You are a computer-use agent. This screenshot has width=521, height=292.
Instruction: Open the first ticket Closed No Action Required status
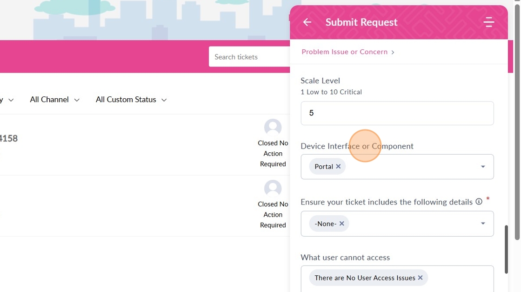tap(273, 154)
